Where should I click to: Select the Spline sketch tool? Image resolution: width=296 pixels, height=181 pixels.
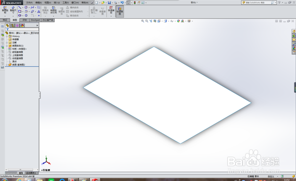click(x=33, y=7)
